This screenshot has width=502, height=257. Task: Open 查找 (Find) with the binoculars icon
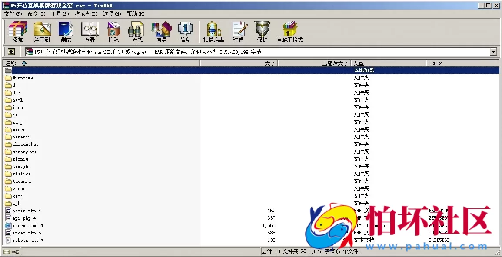[x=136, y=31]
